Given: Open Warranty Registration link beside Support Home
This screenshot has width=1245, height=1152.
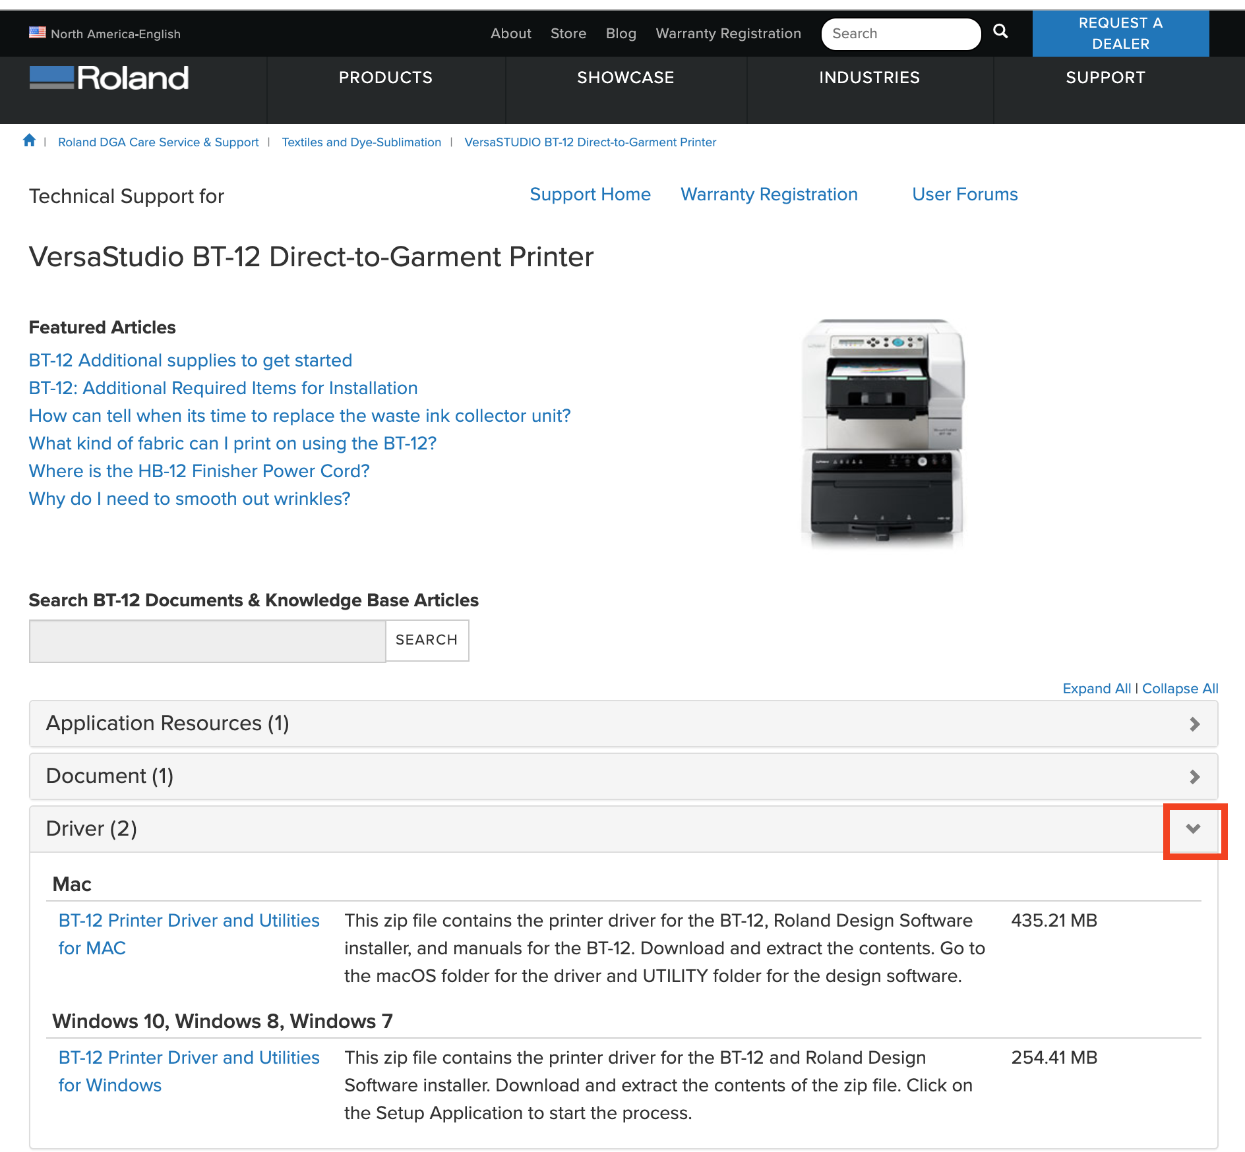Looking at the screenshot, I should tap(770, 194).
